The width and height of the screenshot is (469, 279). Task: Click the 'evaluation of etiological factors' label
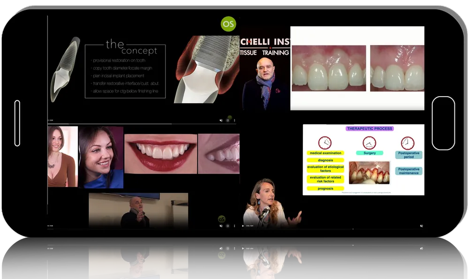pos(325,169)
